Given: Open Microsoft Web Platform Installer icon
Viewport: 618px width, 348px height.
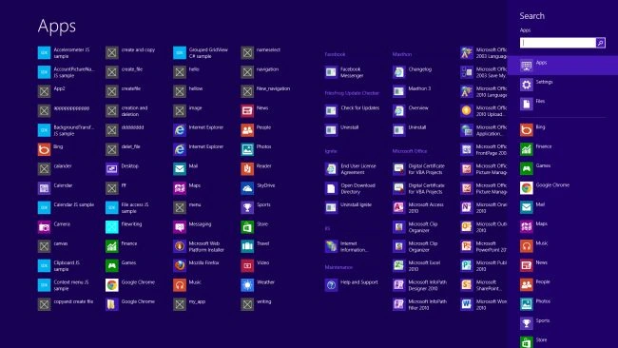Looking at the screenshot, I should (180, 246).
